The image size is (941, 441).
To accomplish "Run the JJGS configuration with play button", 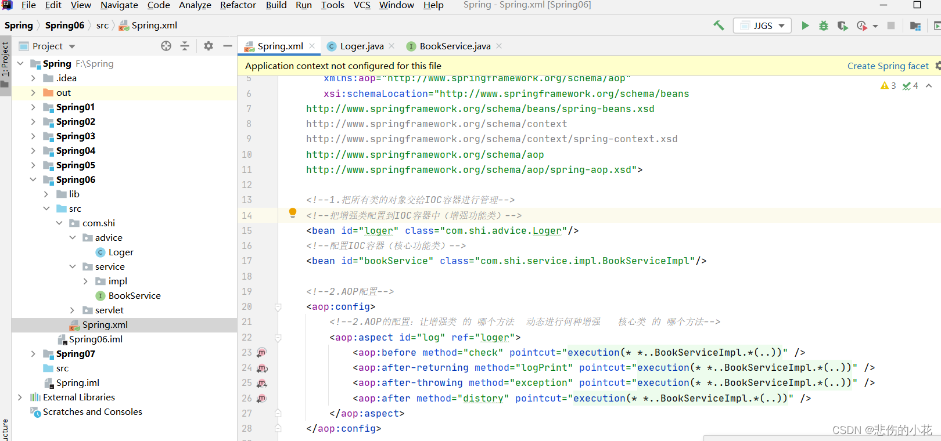I will (805, 26).
